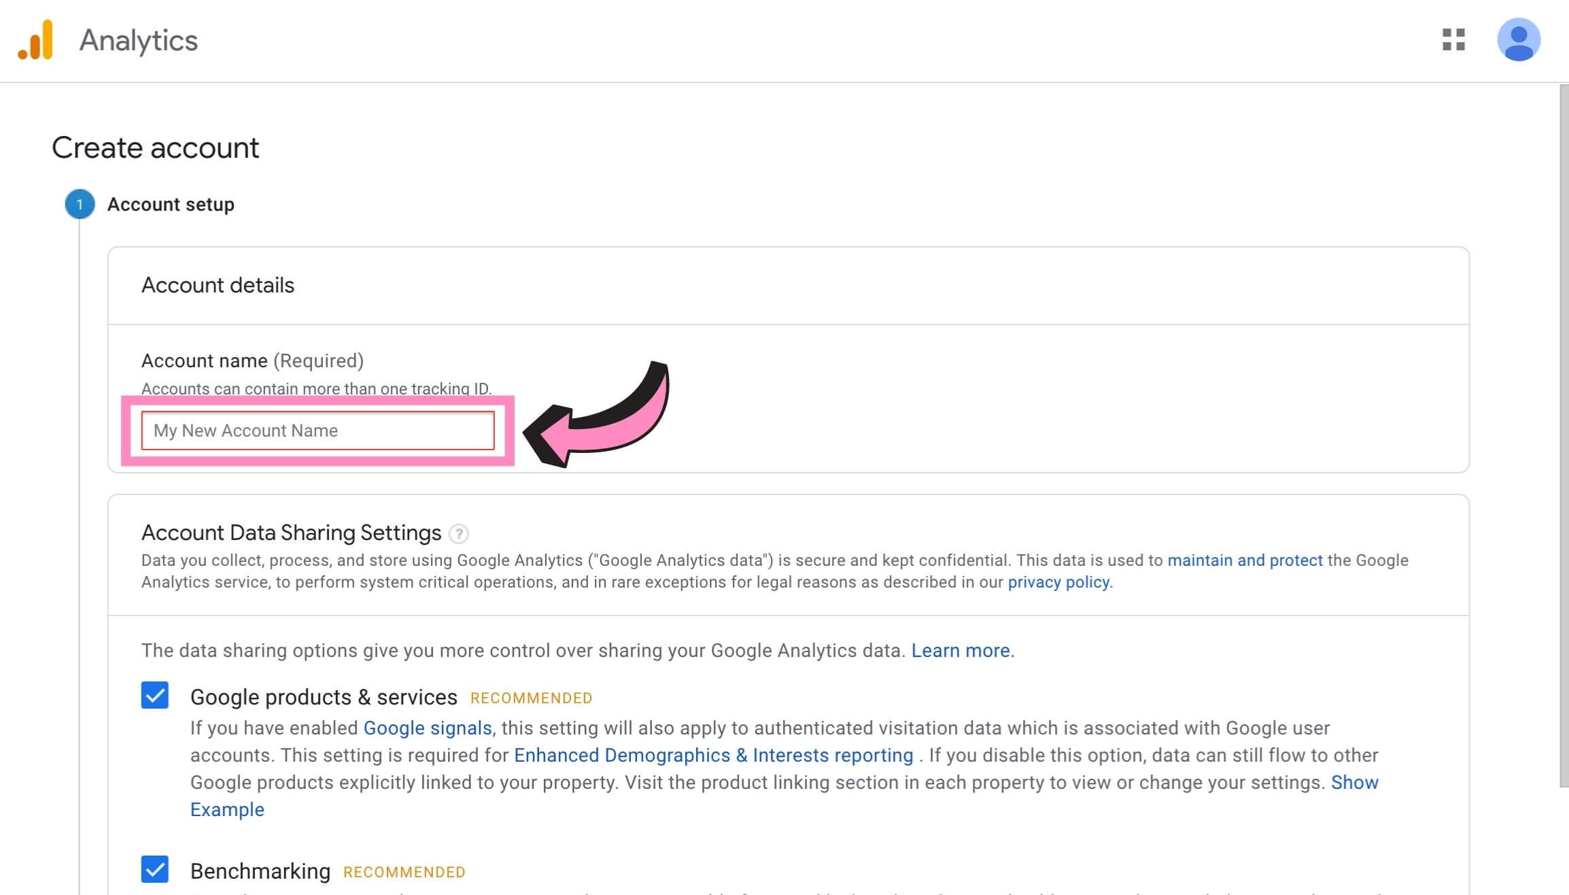
Task: Open the Google apps grid icon
Action: point(1453,40)
